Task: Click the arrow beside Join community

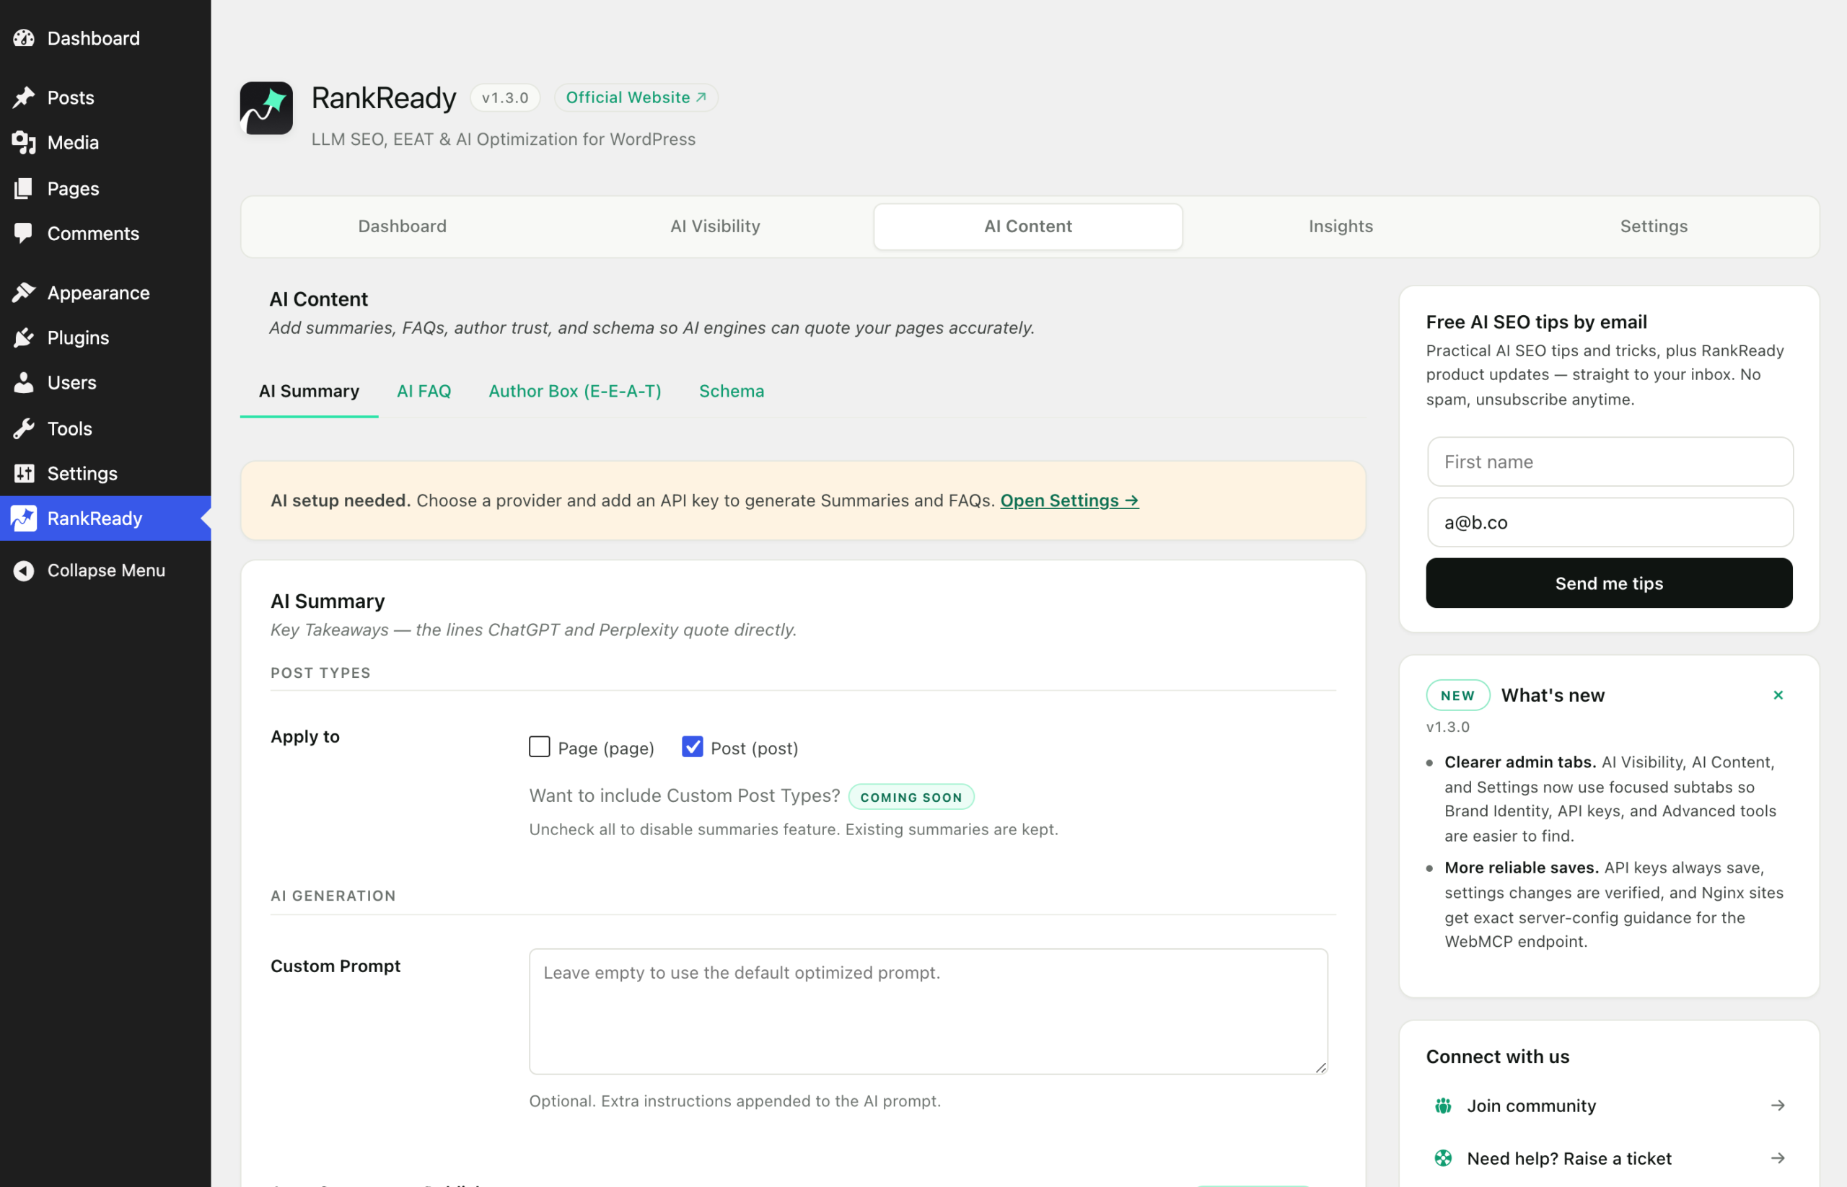Action: tap(1778, 1106)
